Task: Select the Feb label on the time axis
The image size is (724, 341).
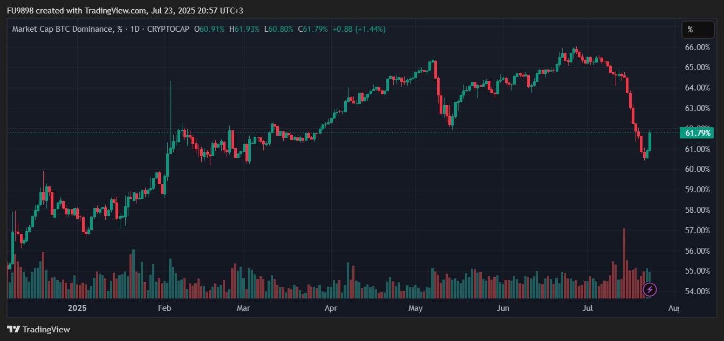Action: [x=164, y=308]
